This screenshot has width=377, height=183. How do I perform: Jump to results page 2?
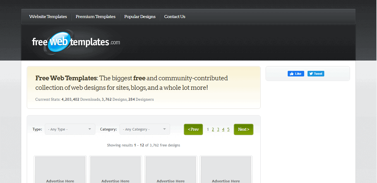click(x=213, y=129)
